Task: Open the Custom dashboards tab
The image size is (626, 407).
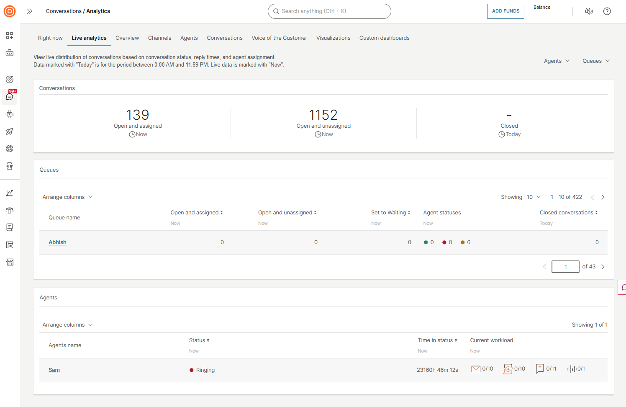Action: tap(384, 38)
